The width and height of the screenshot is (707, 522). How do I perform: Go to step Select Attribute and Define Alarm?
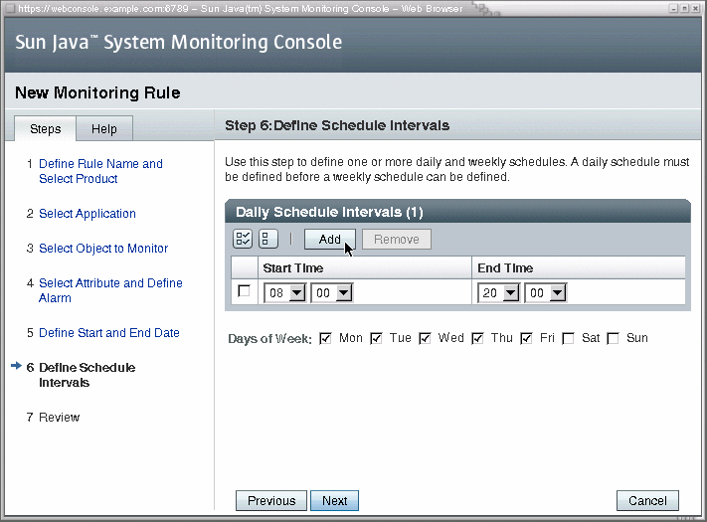[x=110, y=290]
